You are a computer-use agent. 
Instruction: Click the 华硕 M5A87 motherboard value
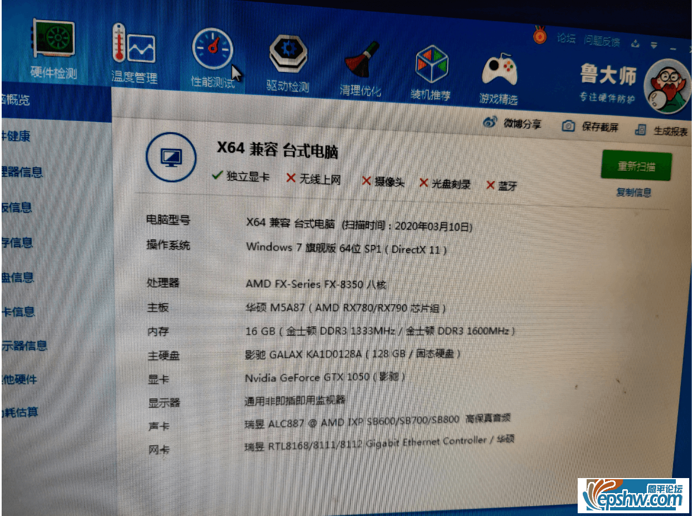point(346,308)
